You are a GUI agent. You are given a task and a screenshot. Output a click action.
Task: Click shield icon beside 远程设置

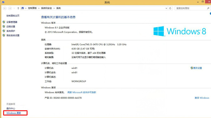point(4,26)
